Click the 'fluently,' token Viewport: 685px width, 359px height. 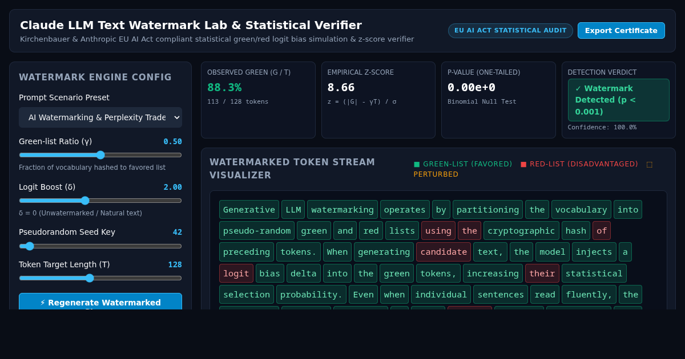tap(589, 295)
